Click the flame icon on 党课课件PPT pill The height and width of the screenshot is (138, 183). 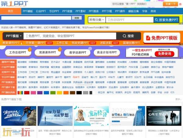tap(60, 49)
